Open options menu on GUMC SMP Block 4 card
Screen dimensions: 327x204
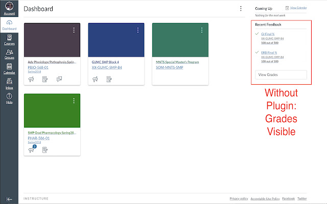coord(137,30)
